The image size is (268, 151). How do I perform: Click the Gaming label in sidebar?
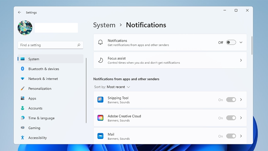[34, 128]
